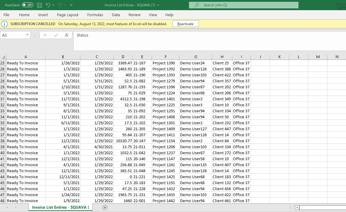Select column K header
The width and height of the screenshot is (346, 212).
(x=279, y=57)
